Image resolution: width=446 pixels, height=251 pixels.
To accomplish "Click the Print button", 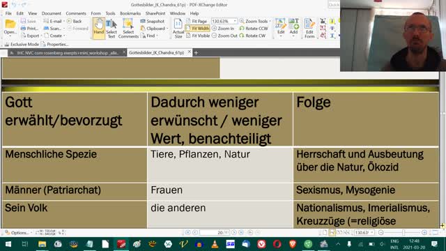I will tap(29, 29).
